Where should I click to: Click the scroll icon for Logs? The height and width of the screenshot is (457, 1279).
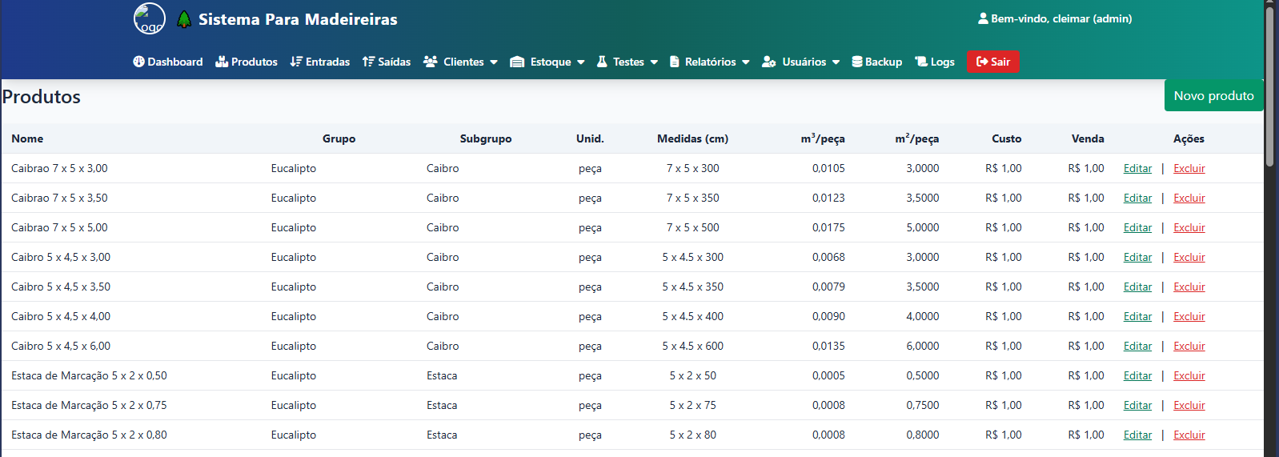(921, 62)
